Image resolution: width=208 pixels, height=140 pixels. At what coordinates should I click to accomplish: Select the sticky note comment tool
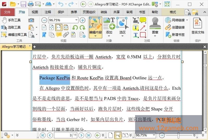[143, 20]
